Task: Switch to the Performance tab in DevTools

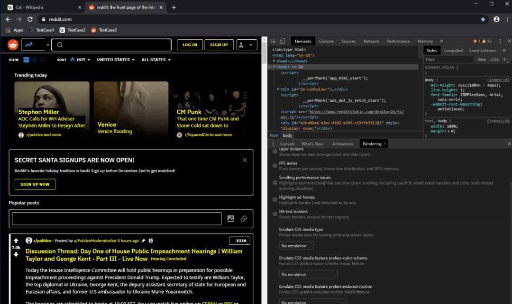Action: [x=398, y=41]
